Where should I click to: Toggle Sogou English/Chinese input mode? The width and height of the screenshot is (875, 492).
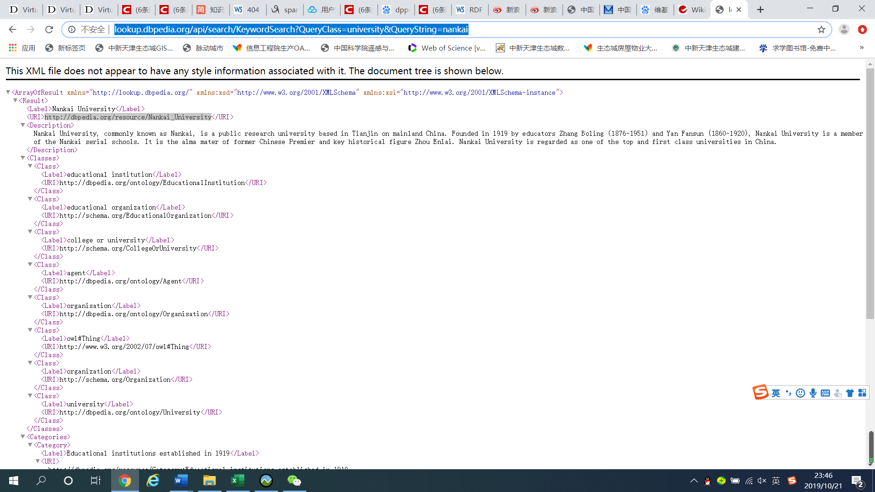[776, 393]
